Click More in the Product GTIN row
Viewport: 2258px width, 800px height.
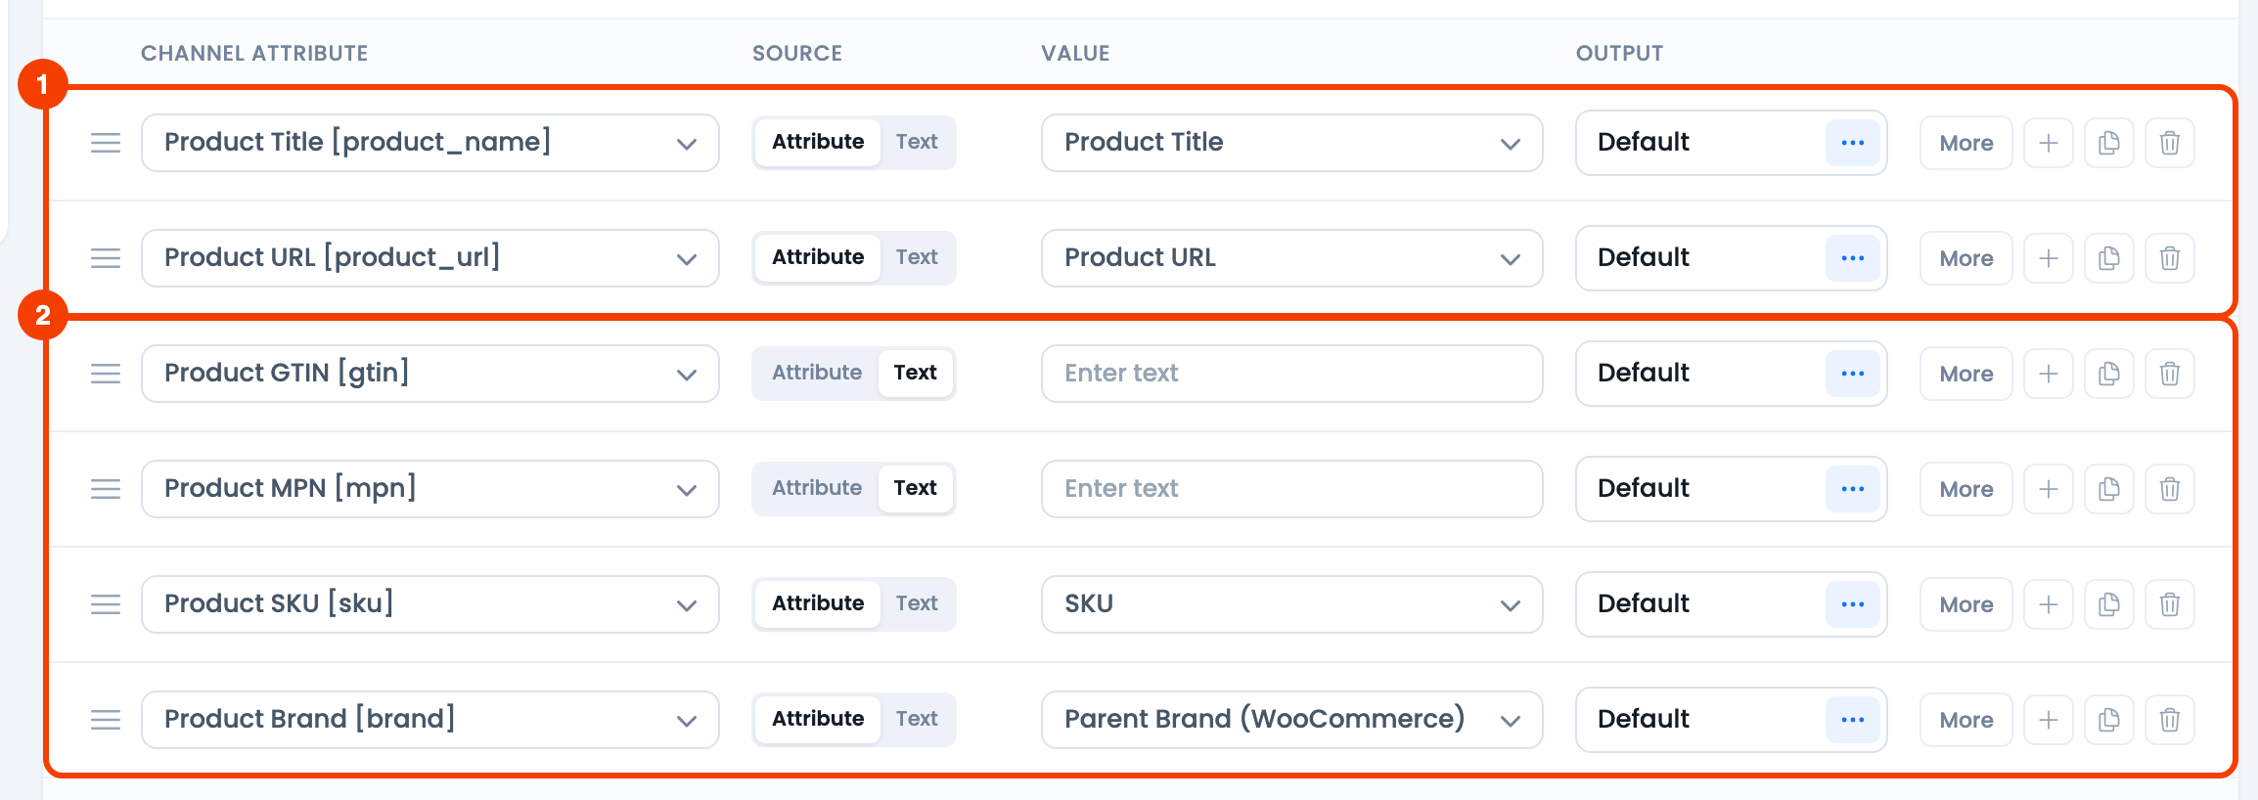(1966, 374)
